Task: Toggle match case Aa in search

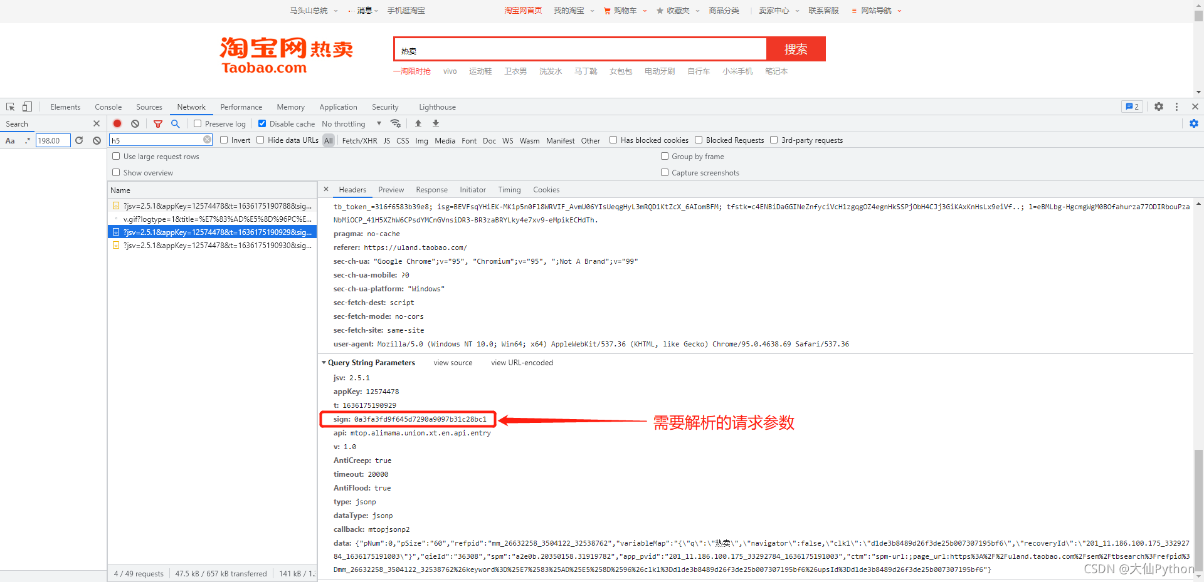Action: pos(10,140)
